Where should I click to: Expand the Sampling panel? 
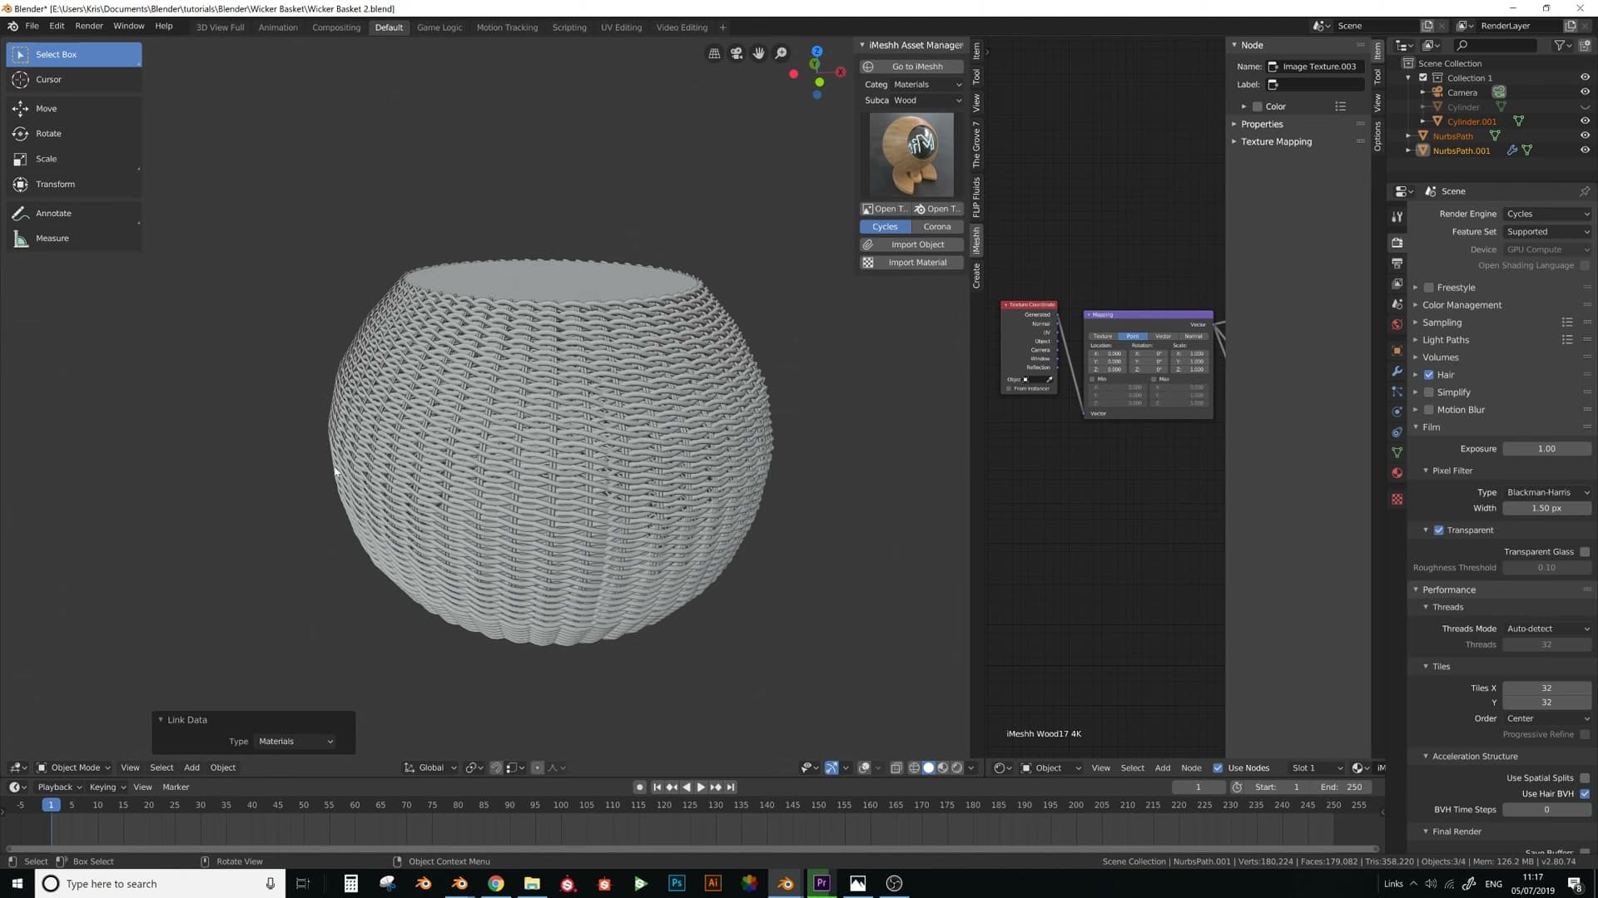pyautogui.click(x=1442, y=323)
